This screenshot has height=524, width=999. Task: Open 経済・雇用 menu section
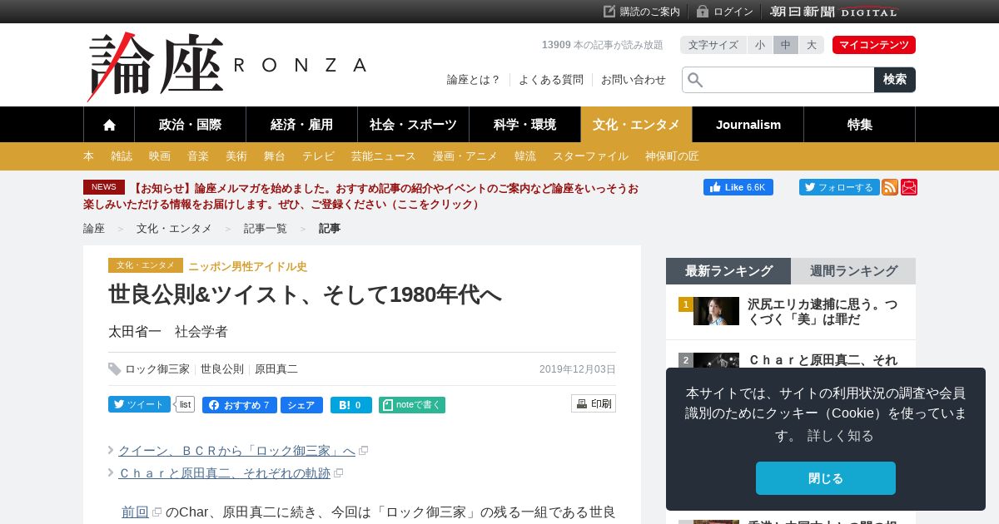click(301, 125)
